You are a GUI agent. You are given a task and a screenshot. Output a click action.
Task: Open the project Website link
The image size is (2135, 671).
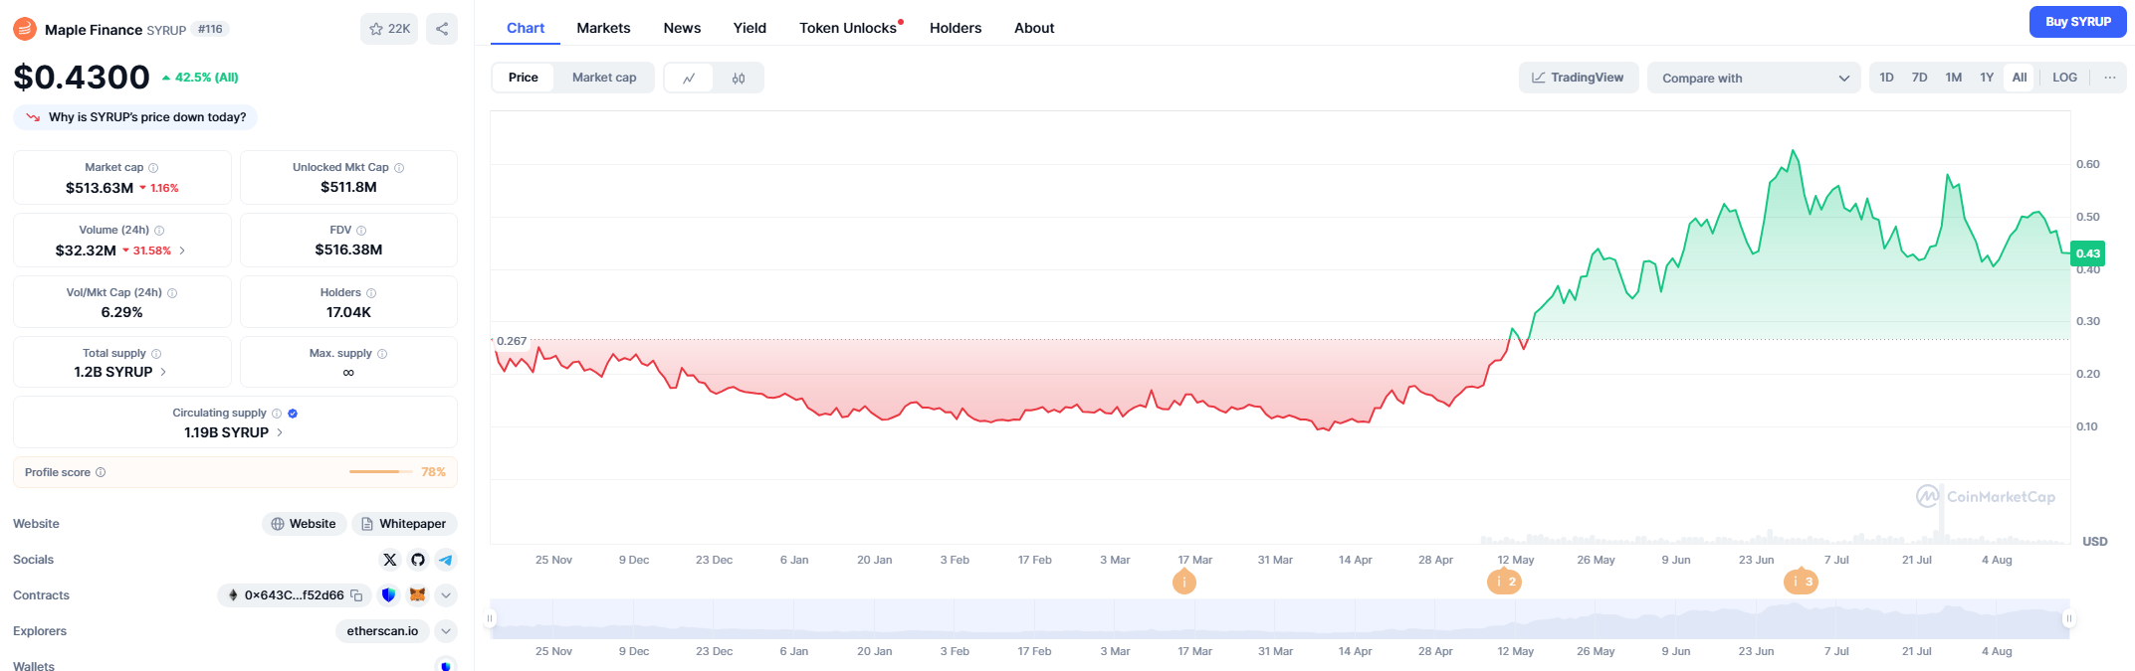pos(304,524)
